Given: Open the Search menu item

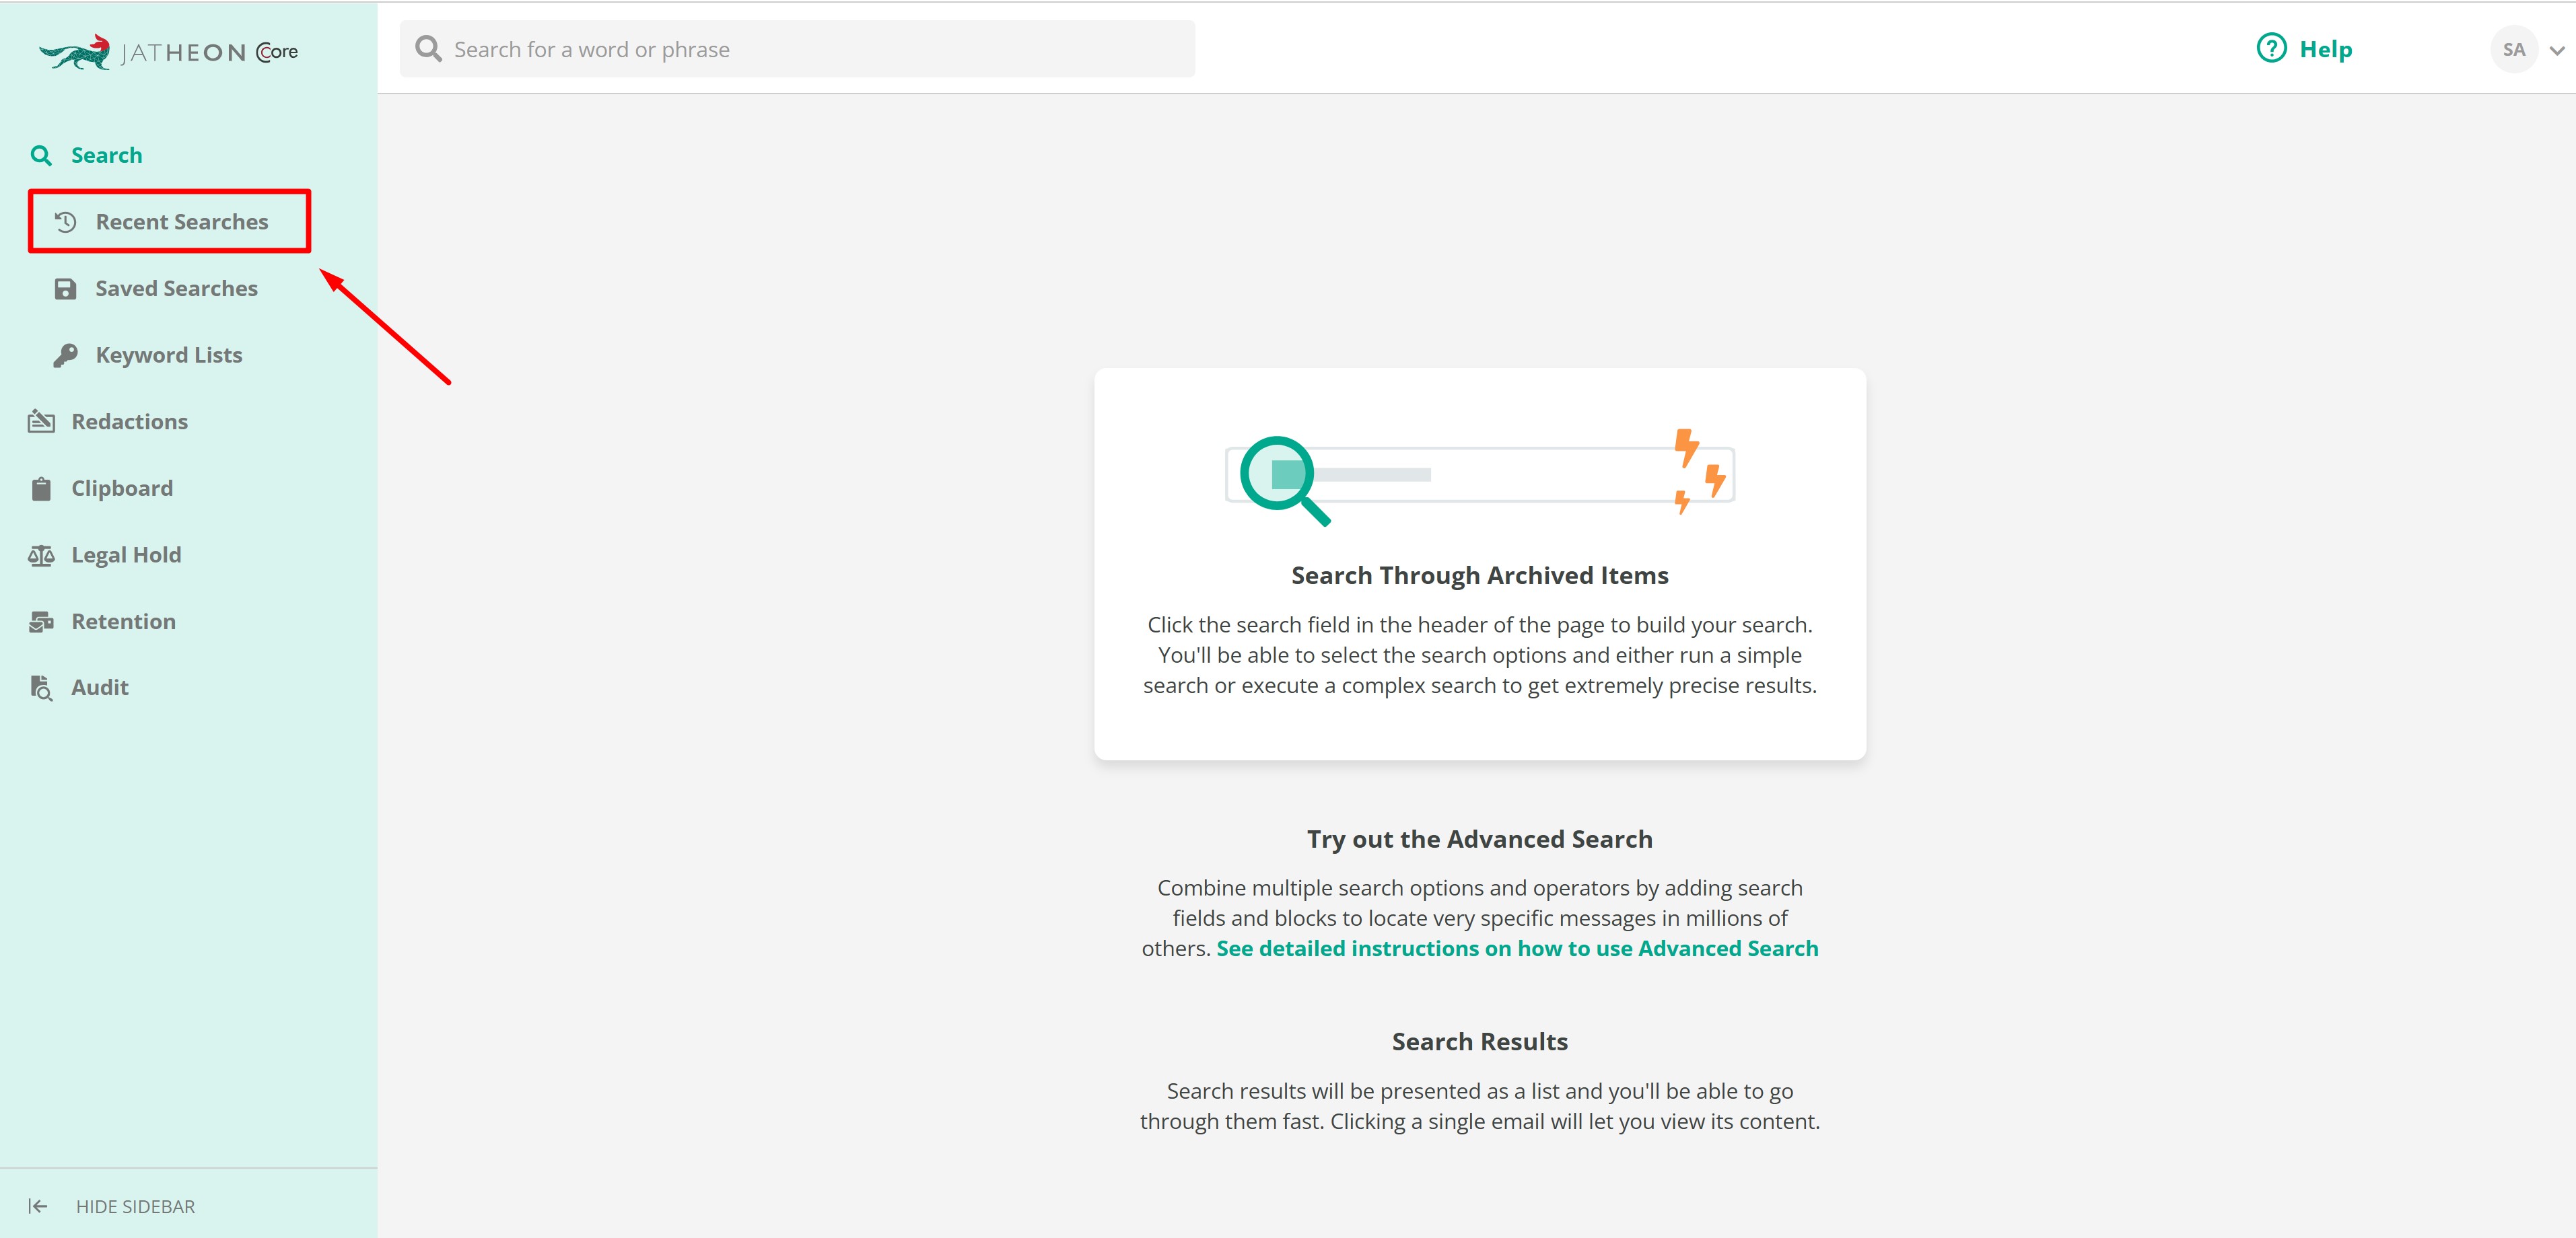Looking at the screenshot, I should tap(107, 155).
